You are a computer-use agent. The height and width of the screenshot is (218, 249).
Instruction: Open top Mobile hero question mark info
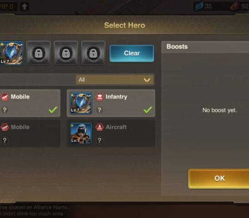pyautogui.click(x=5, y=110)
